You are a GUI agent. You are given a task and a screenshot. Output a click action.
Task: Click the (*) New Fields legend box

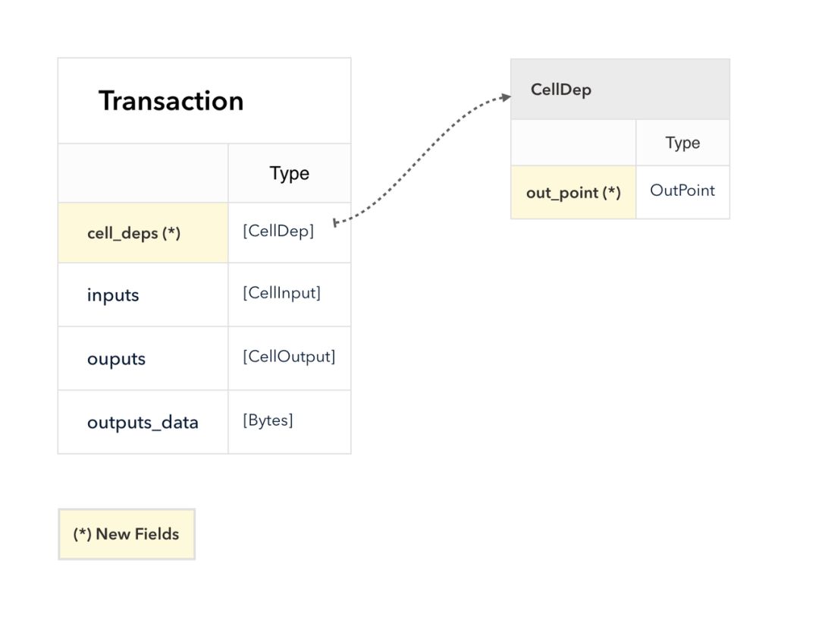tap(127, 534)
